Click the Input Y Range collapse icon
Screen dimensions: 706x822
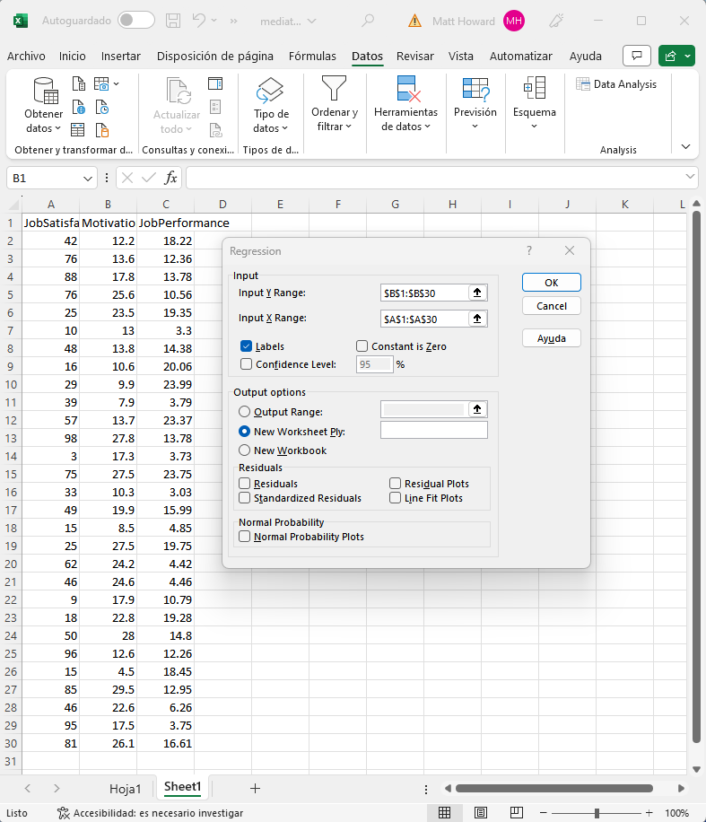click(x=477, y=293)
